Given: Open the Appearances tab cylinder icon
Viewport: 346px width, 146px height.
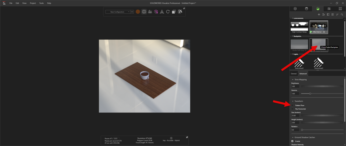Looking at the screenshot, I should (x=306, y=9).
